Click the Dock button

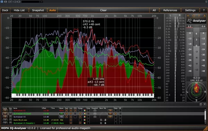click(5, 10)
